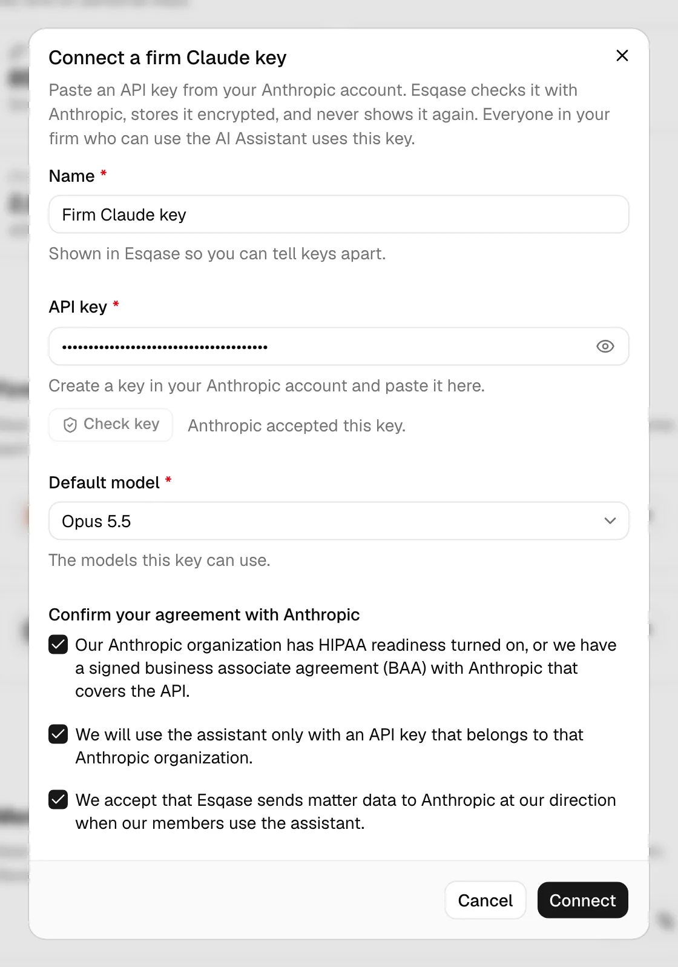Viewport: 678px width, 967px height.
Task: Click the 'Create a key in your Anthropic account' hint
Action: point(266,386)
